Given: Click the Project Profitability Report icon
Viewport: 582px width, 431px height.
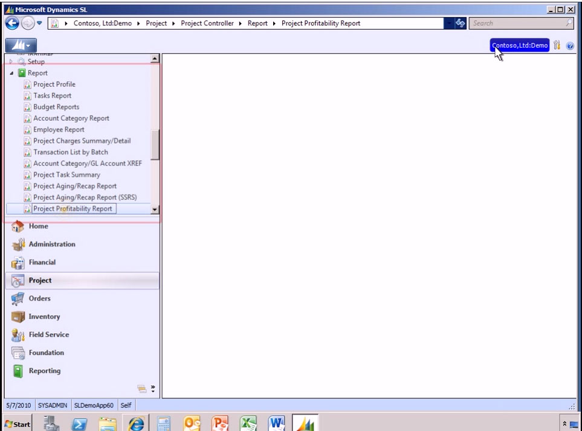Looking at the screenshot, I should pyautogui.click(x=27, y=209).
